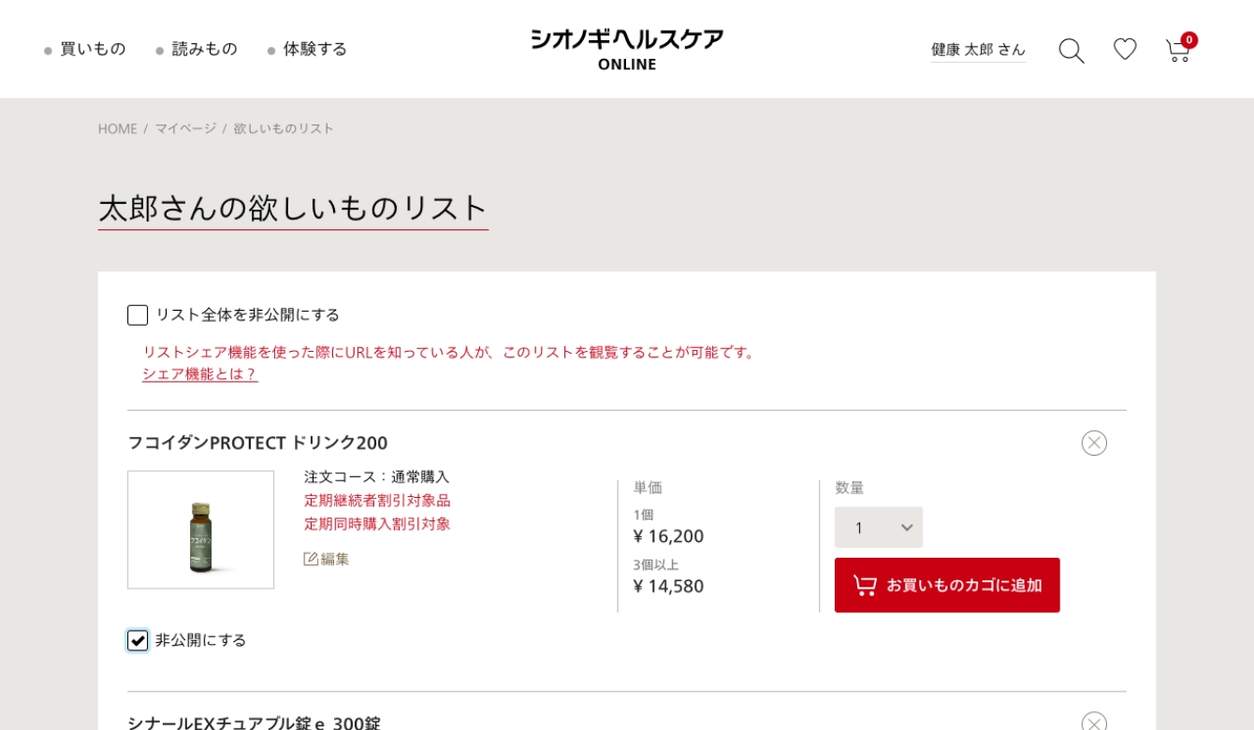Click シナールEXチュアブル錠e 300錠 title
Viewport: 1254px width, 730px height.
click(x=254, y=722)
